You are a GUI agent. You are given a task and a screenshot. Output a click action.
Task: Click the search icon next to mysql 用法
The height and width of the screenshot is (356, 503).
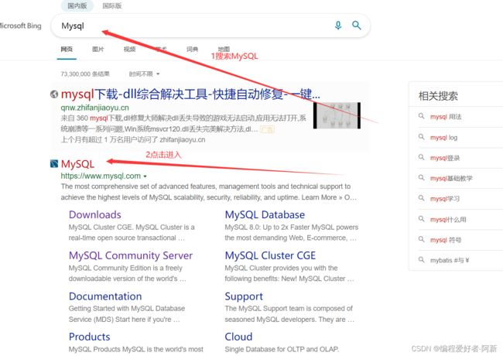point(421,116)
